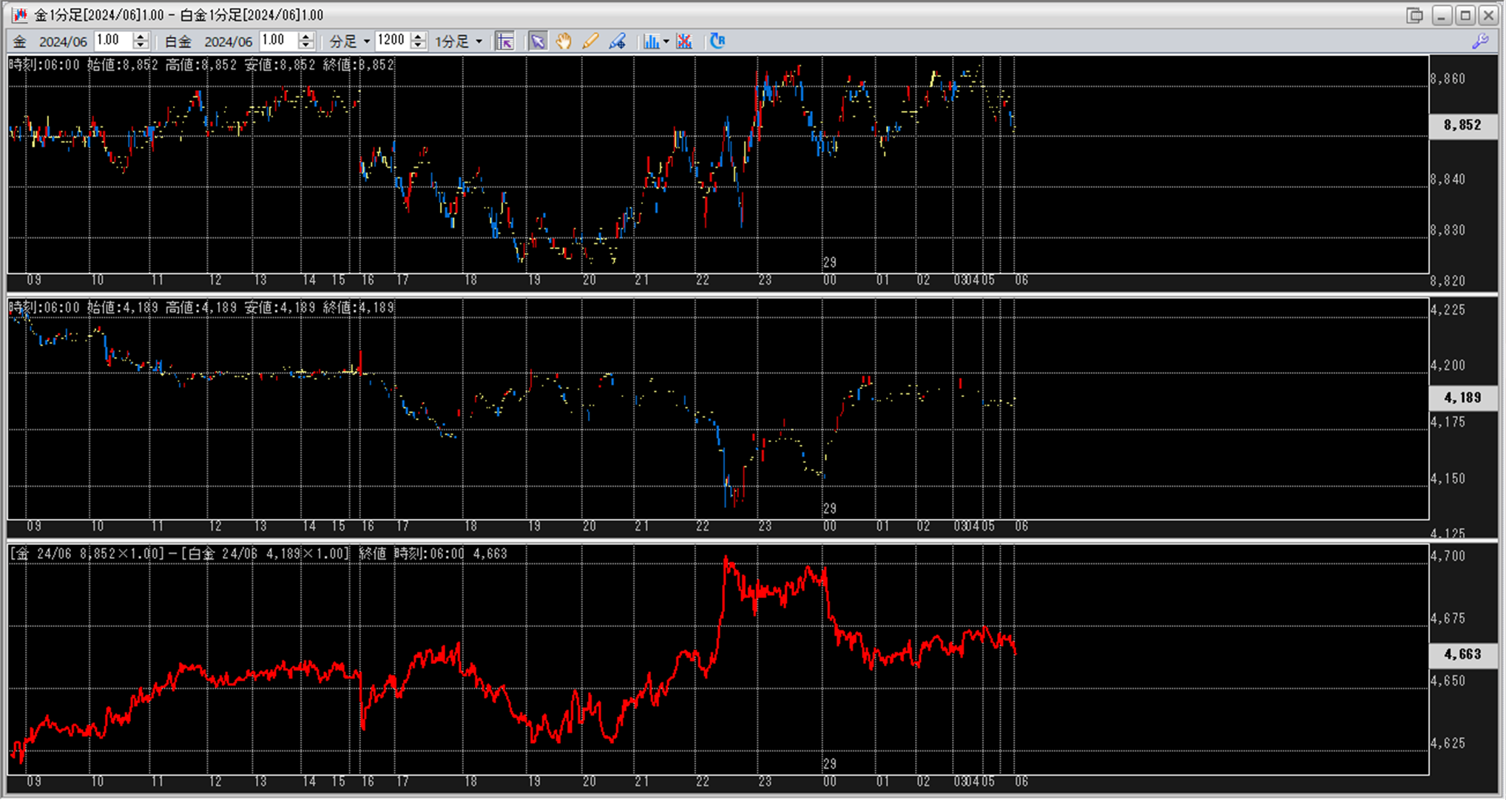Screen dimensions: 1506x800
Task: Click the window restore-down icon in title bar
Action: click(1414, 15)
